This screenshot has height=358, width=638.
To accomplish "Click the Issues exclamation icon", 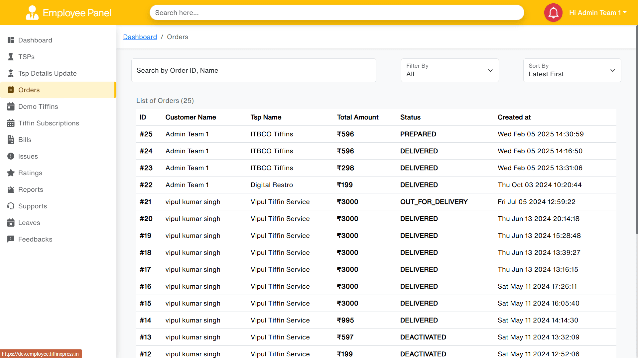I will click(11, 156).
